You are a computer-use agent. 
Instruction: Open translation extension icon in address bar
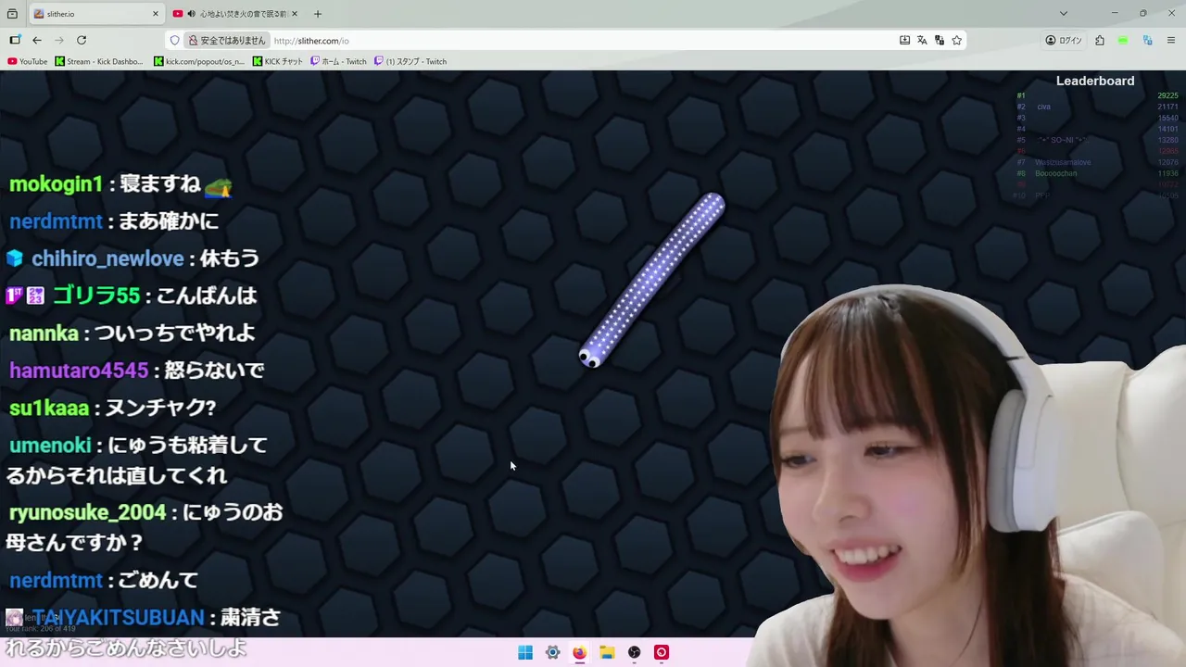pos(940,40)
